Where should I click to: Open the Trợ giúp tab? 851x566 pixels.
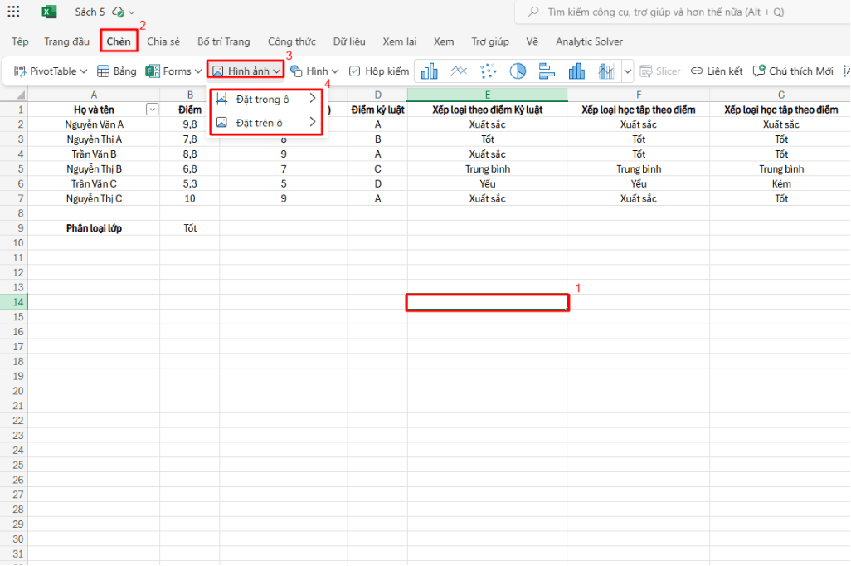490,41
